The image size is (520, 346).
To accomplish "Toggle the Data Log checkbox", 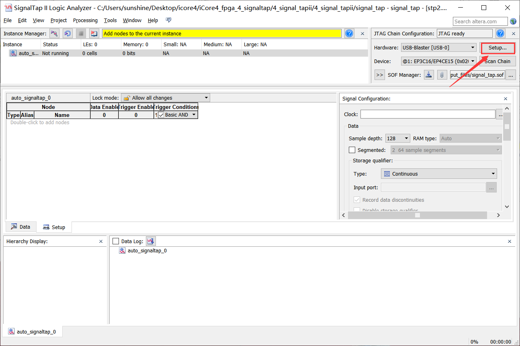I will coord(116,241).
